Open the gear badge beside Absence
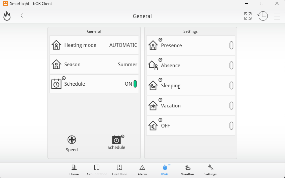The width and height of the screenshot is (285, 178). pos(160,60)
